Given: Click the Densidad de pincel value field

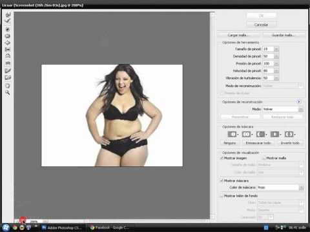Looking at the screenshot, I should pyautogui.click(x=268, y=56).
